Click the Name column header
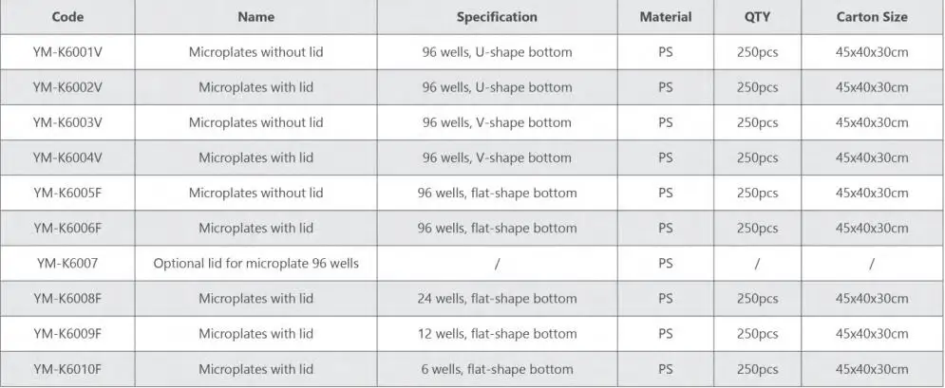The image size is (945, 388). [x=255, y=17]
